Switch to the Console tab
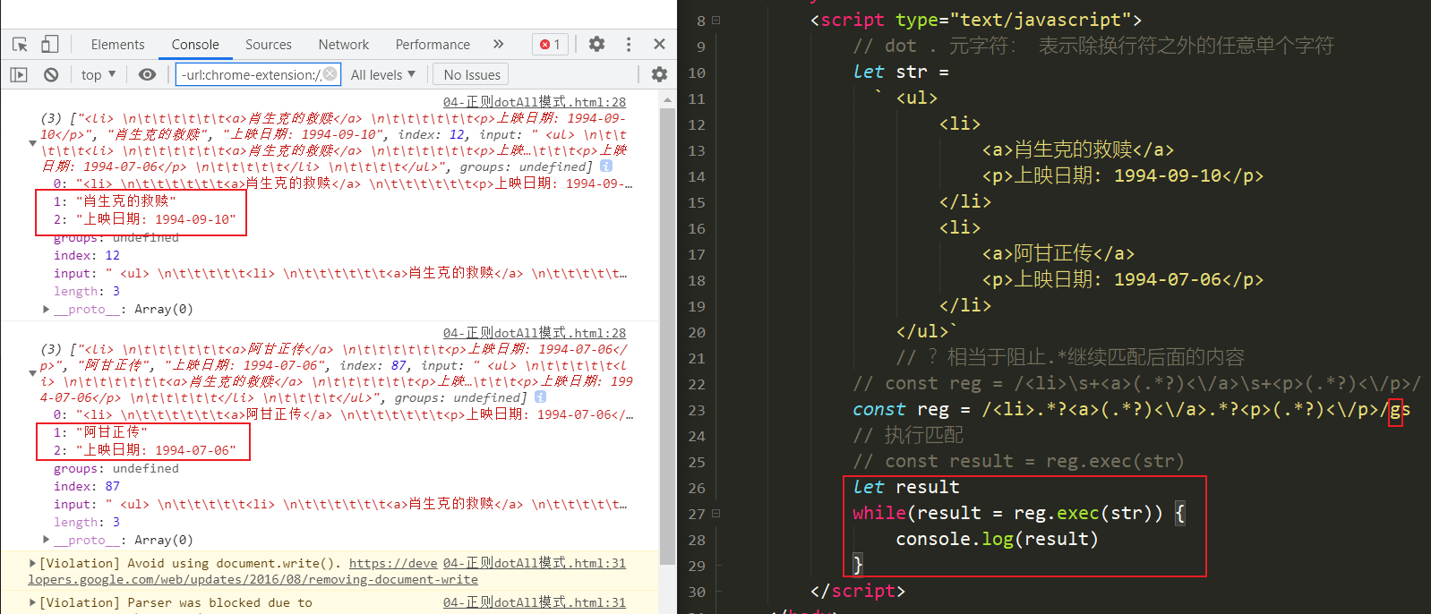This screenshot has height=614, width=1431. click(x=195, y=44)
